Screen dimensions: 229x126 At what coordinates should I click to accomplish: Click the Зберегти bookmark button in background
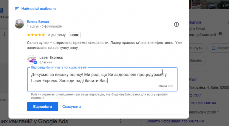click(219, 48)
